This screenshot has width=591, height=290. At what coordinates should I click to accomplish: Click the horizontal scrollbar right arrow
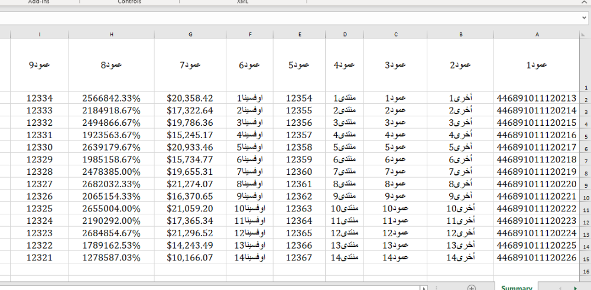424,288
